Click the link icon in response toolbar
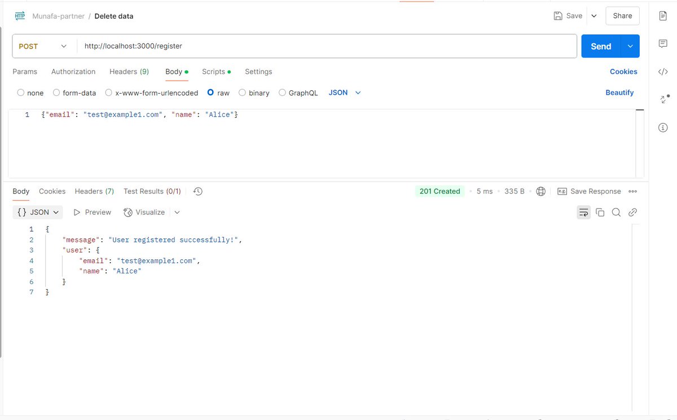677x420 pixels. 632,213
